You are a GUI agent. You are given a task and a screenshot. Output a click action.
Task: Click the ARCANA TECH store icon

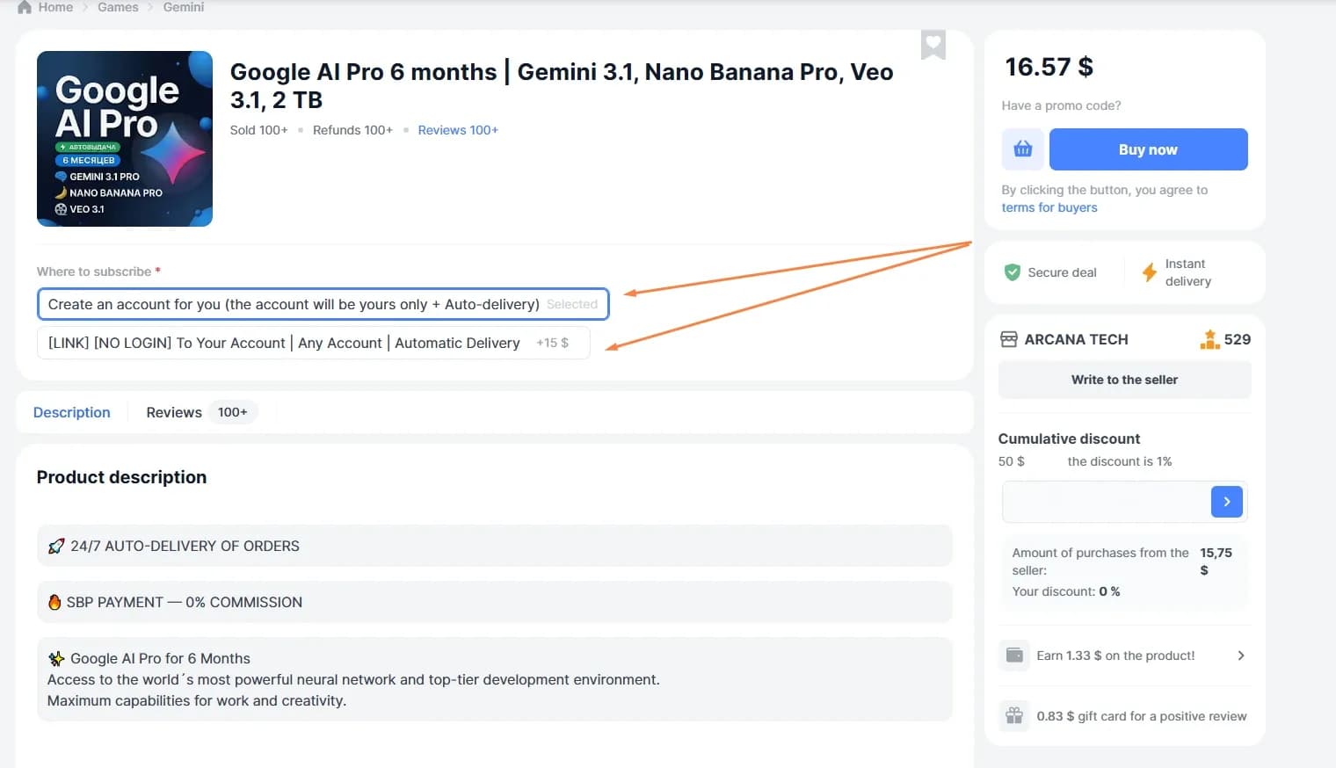coord(1009,339)
